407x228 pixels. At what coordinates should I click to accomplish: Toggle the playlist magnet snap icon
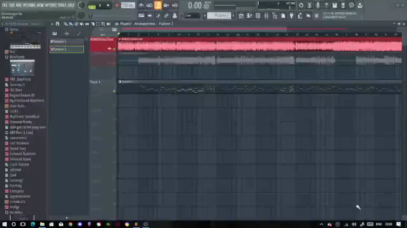coord(57,24)
